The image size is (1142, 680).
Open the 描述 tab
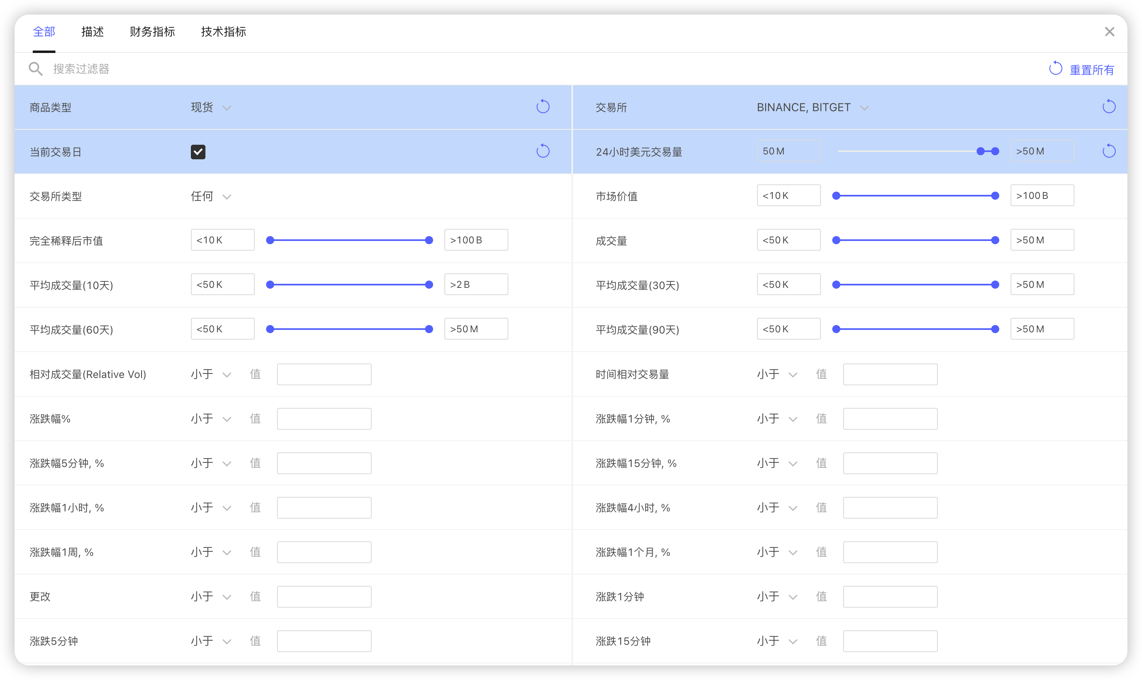(x=93, y=32)
